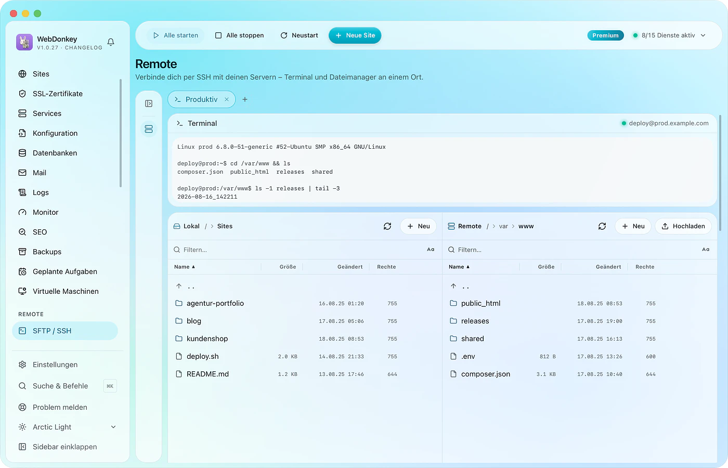Switch to the Produktiv terminal tab
The height and width of the screenshot is (468, 728).
click(201, 99)
